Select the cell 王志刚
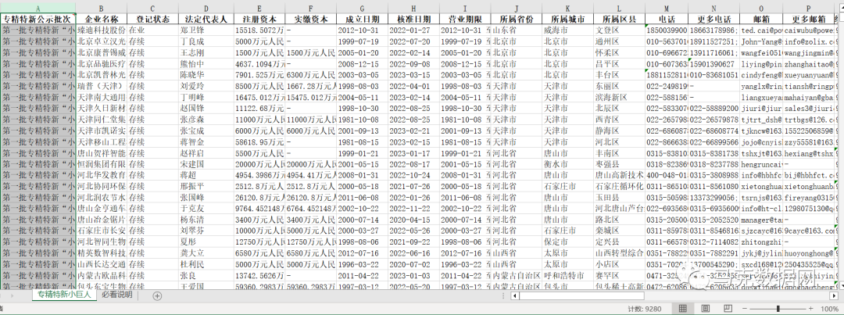The image size is (844, 315). 206,53
